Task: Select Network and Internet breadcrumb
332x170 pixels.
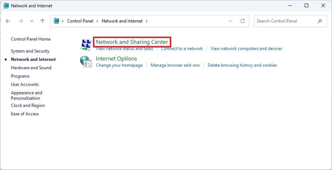Action: pos(122,21)
